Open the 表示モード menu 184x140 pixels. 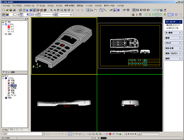(109, 6)
